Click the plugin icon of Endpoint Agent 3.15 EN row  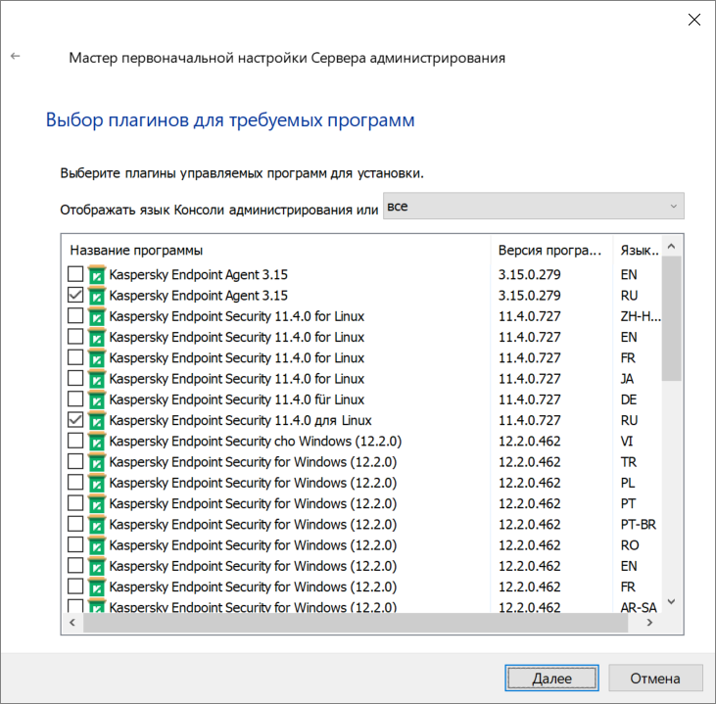tap(97, 275)
